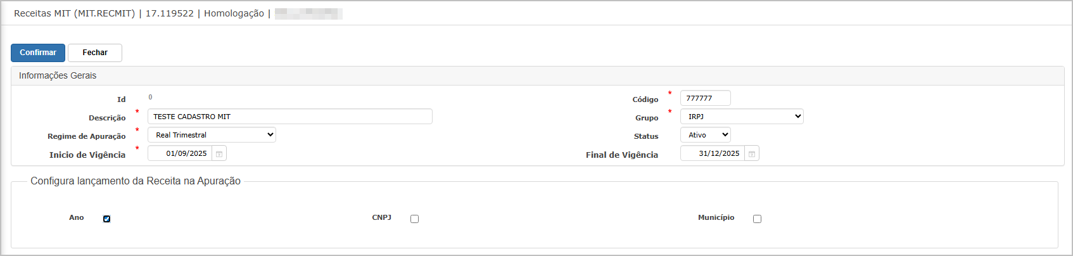Open the Status dropdown set to Ativo
The height and width of the screenshot is (256, 1073).
705,135
